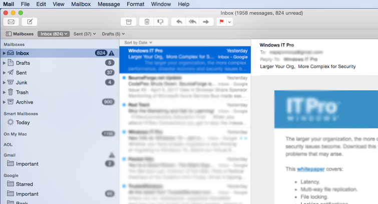Mark the message as junk
Screen dimensions: 378x204
(160, 22)
